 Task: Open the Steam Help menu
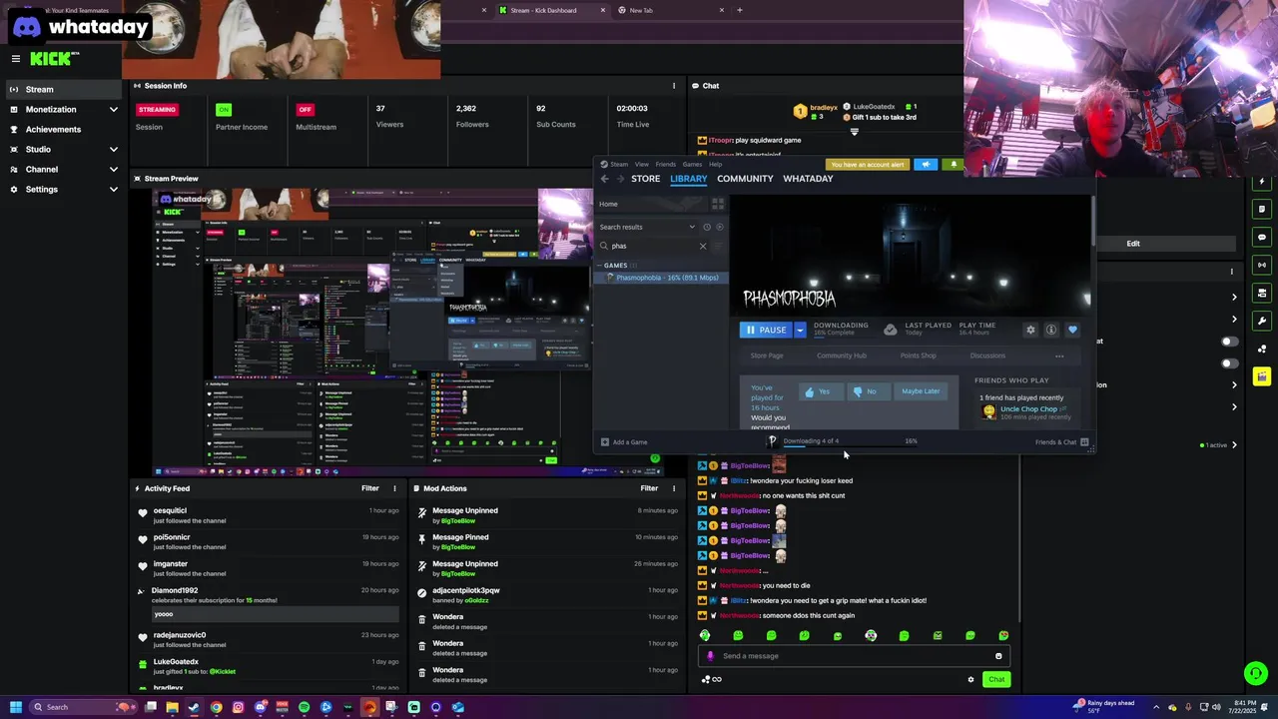[716, 164]
